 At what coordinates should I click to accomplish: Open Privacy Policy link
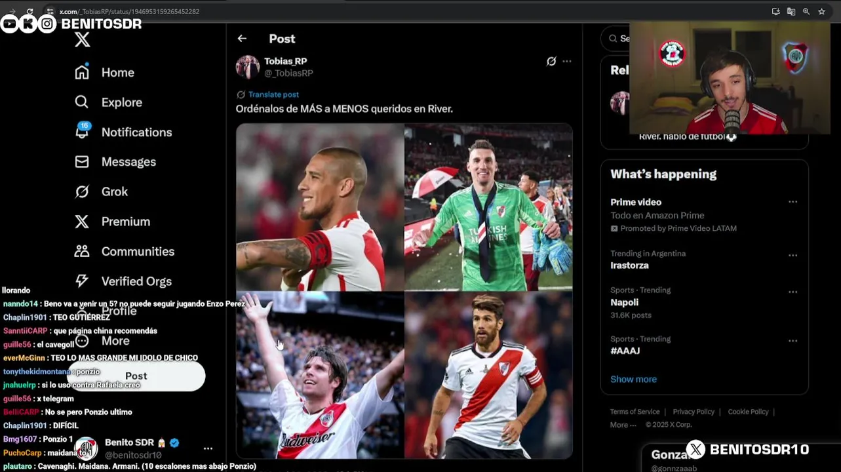[x=694, y=412]
